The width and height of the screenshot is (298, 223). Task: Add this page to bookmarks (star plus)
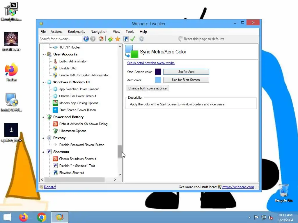(x=110, y=39)
